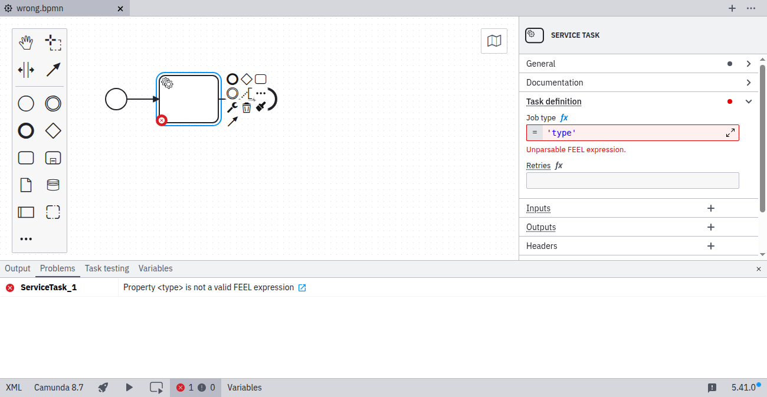The height and width of the screenshot is (397, 767).
Task: Start instance with the play icon
Action: 129,388
